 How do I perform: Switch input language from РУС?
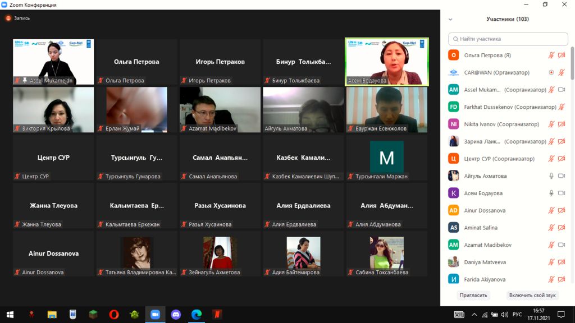(517, 315)
